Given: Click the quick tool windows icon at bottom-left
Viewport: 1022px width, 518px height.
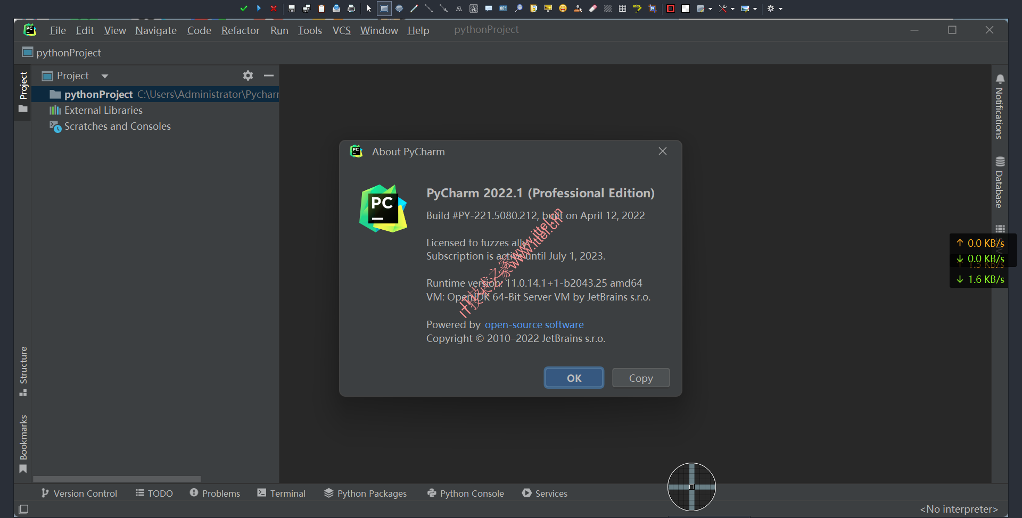Looking at the screenshot, I should click(23, 509).
